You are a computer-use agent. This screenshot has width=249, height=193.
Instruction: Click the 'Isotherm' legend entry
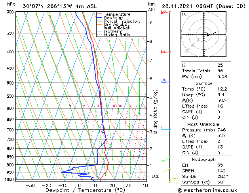(113, 31)
